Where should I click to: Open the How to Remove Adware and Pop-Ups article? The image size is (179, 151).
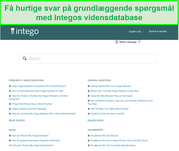tap(120, 102)
